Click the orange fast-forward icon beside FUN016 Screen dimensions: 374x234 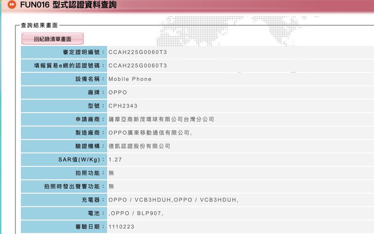(12, 4)
